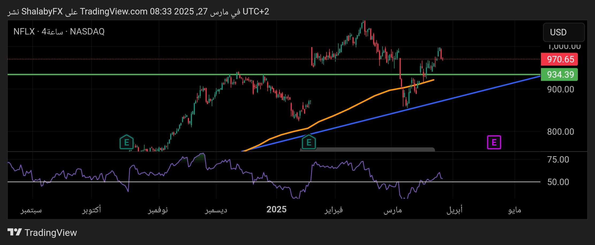Click the TradingView wordmark text
The height and width of the screenshot is (245, 595).
tap(51, 232)
